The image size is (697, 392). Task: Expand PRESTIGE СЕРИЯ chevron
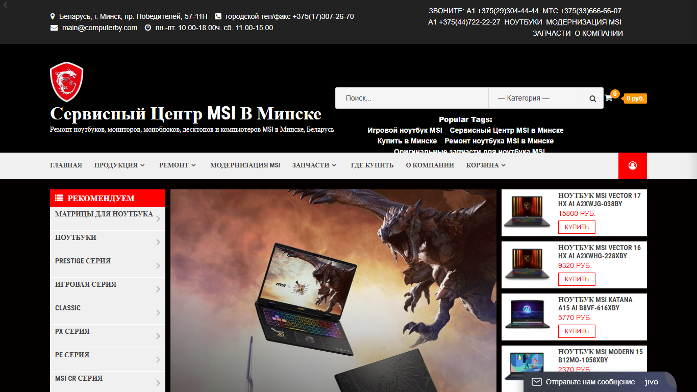click(x=158, y=266)
